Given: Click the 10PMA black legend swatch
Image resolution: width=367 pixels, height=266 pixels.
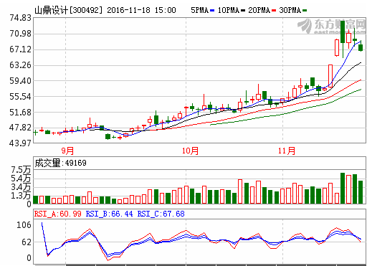Looking at the screenshot, I should click(243, 10).
